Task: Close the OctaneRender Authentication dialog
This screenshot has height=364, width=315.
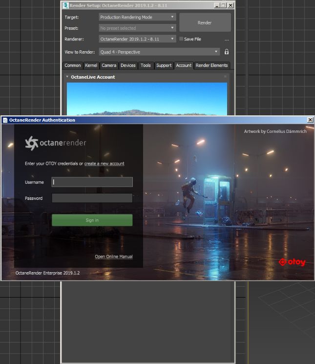Action: pos(310,120)
